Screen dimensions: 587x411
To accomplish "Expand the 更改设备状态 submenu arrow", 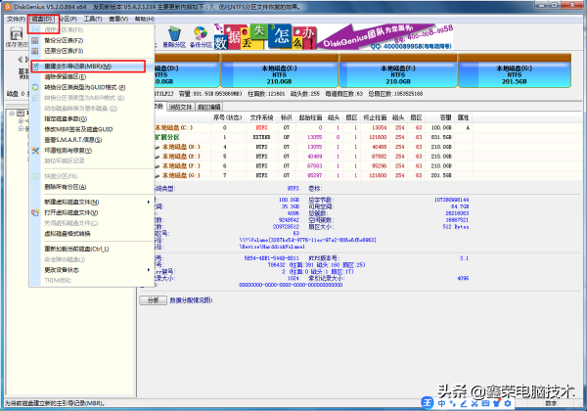I will 150,268.
